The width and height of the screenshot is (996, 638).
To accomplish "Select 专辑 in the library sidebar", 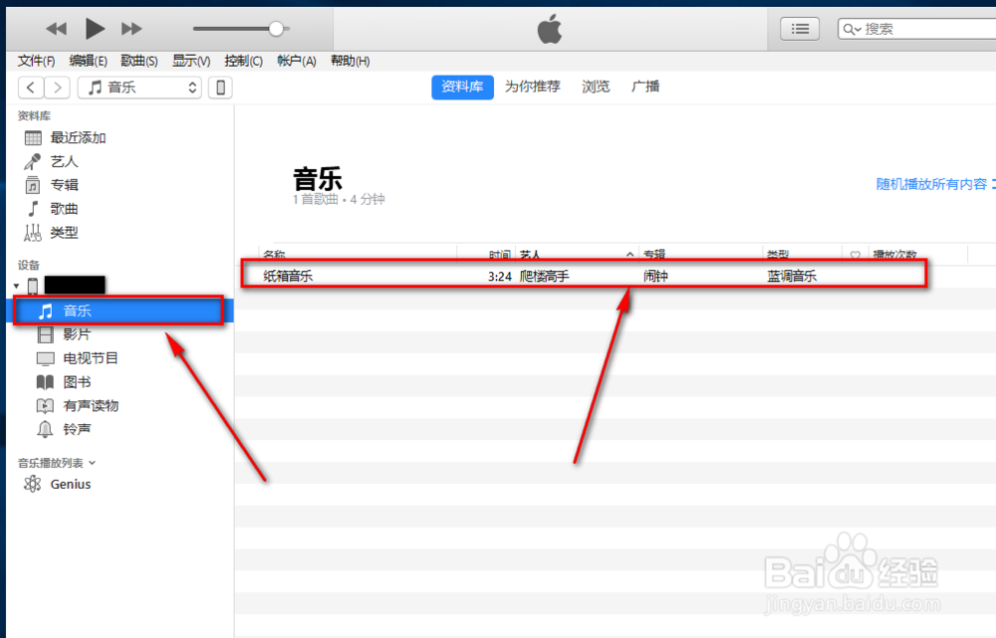I will 64,185.
